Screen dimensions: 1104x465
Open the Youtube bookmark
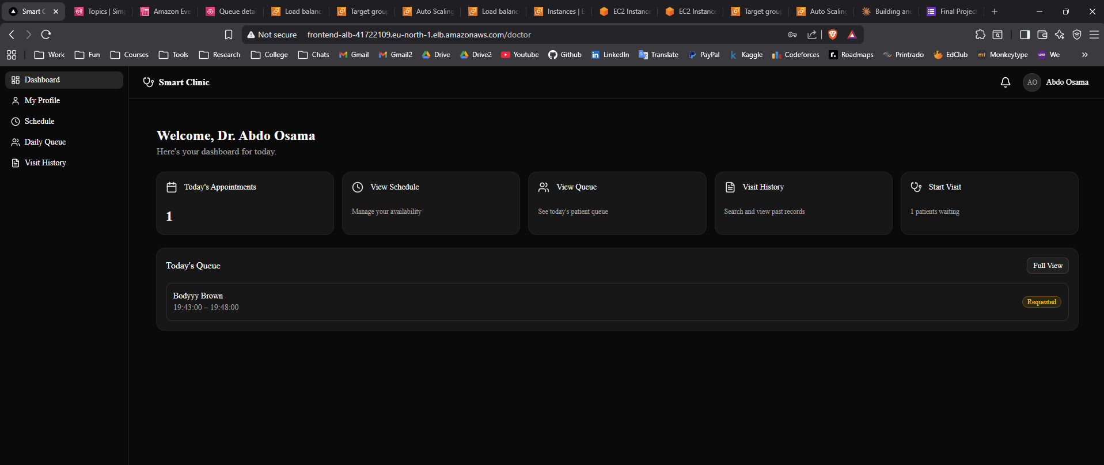(519, 55)
